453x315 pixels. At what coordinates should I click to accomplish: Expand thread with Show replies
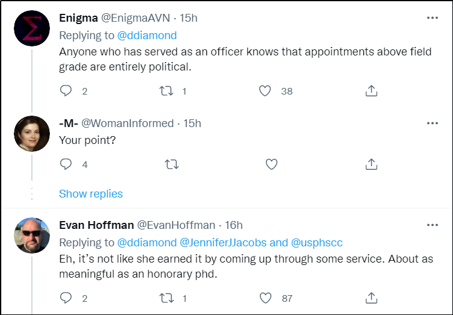pyautogui.click(x=91, y=194)
